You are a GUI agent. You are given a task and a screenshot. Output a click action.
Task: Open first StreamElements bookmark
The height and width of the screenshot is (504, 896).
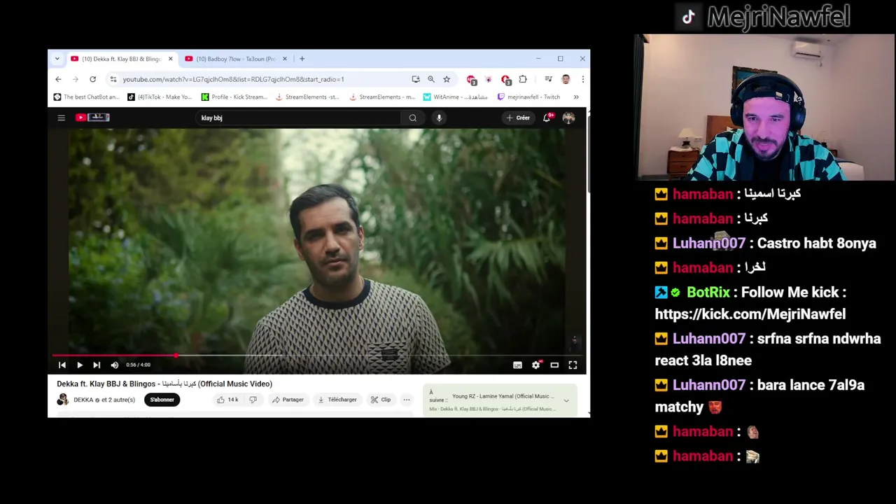[x=308, y=97]
